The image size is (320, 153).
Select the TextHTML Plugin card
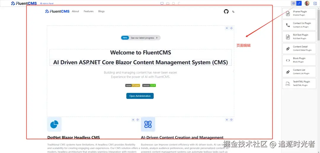click(299, 83)
